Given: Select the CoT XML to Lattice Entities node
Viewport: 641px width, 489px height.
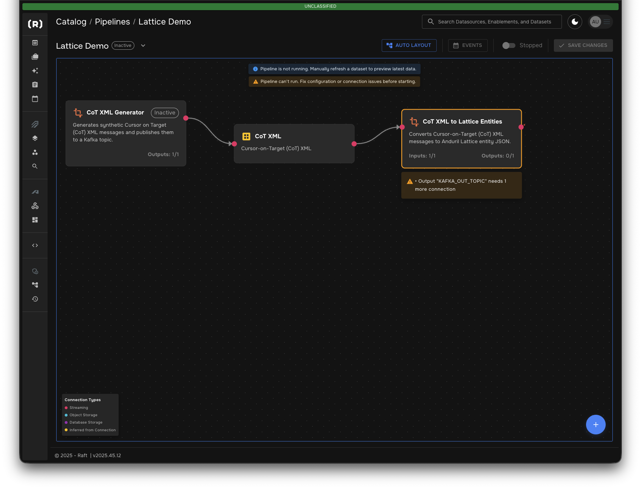Looking at the screenshot, I should [462, 139].
